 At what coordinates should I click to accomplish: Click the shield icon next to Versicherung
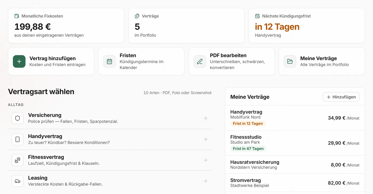click(18, 118)
